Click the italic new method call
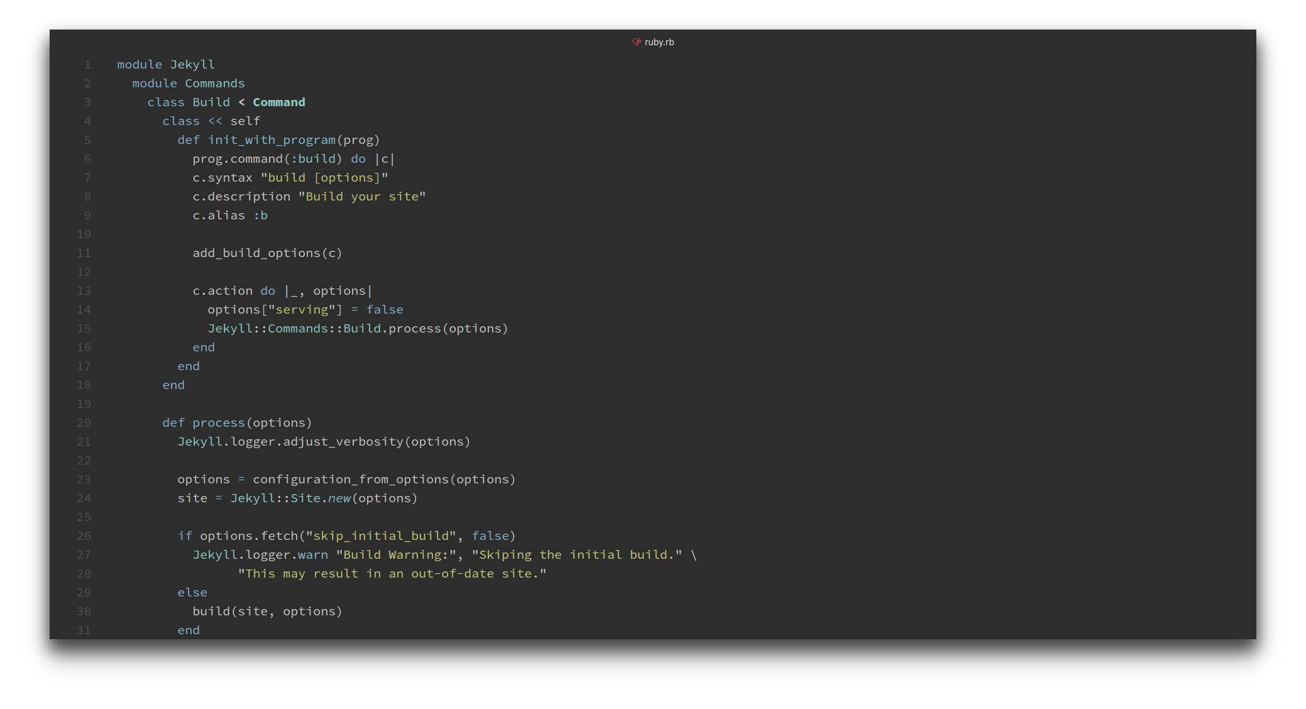Viewport: 1306px width, 709px height. [x=339, y=498]
